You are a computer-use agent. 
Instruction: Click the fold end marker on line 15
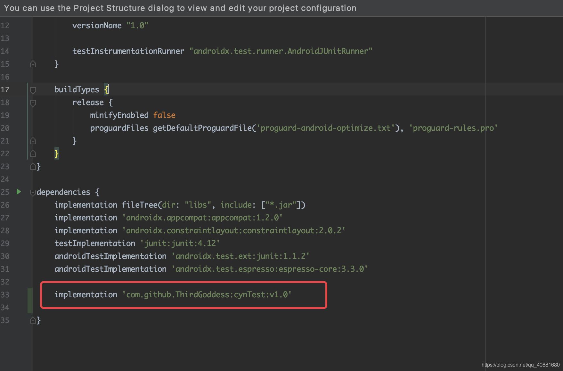pos(33,64)
